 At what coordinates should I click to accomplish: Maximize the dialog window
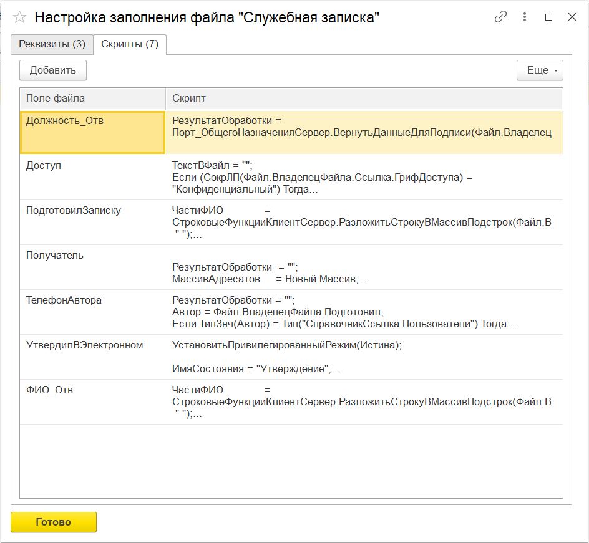(548, 17)
